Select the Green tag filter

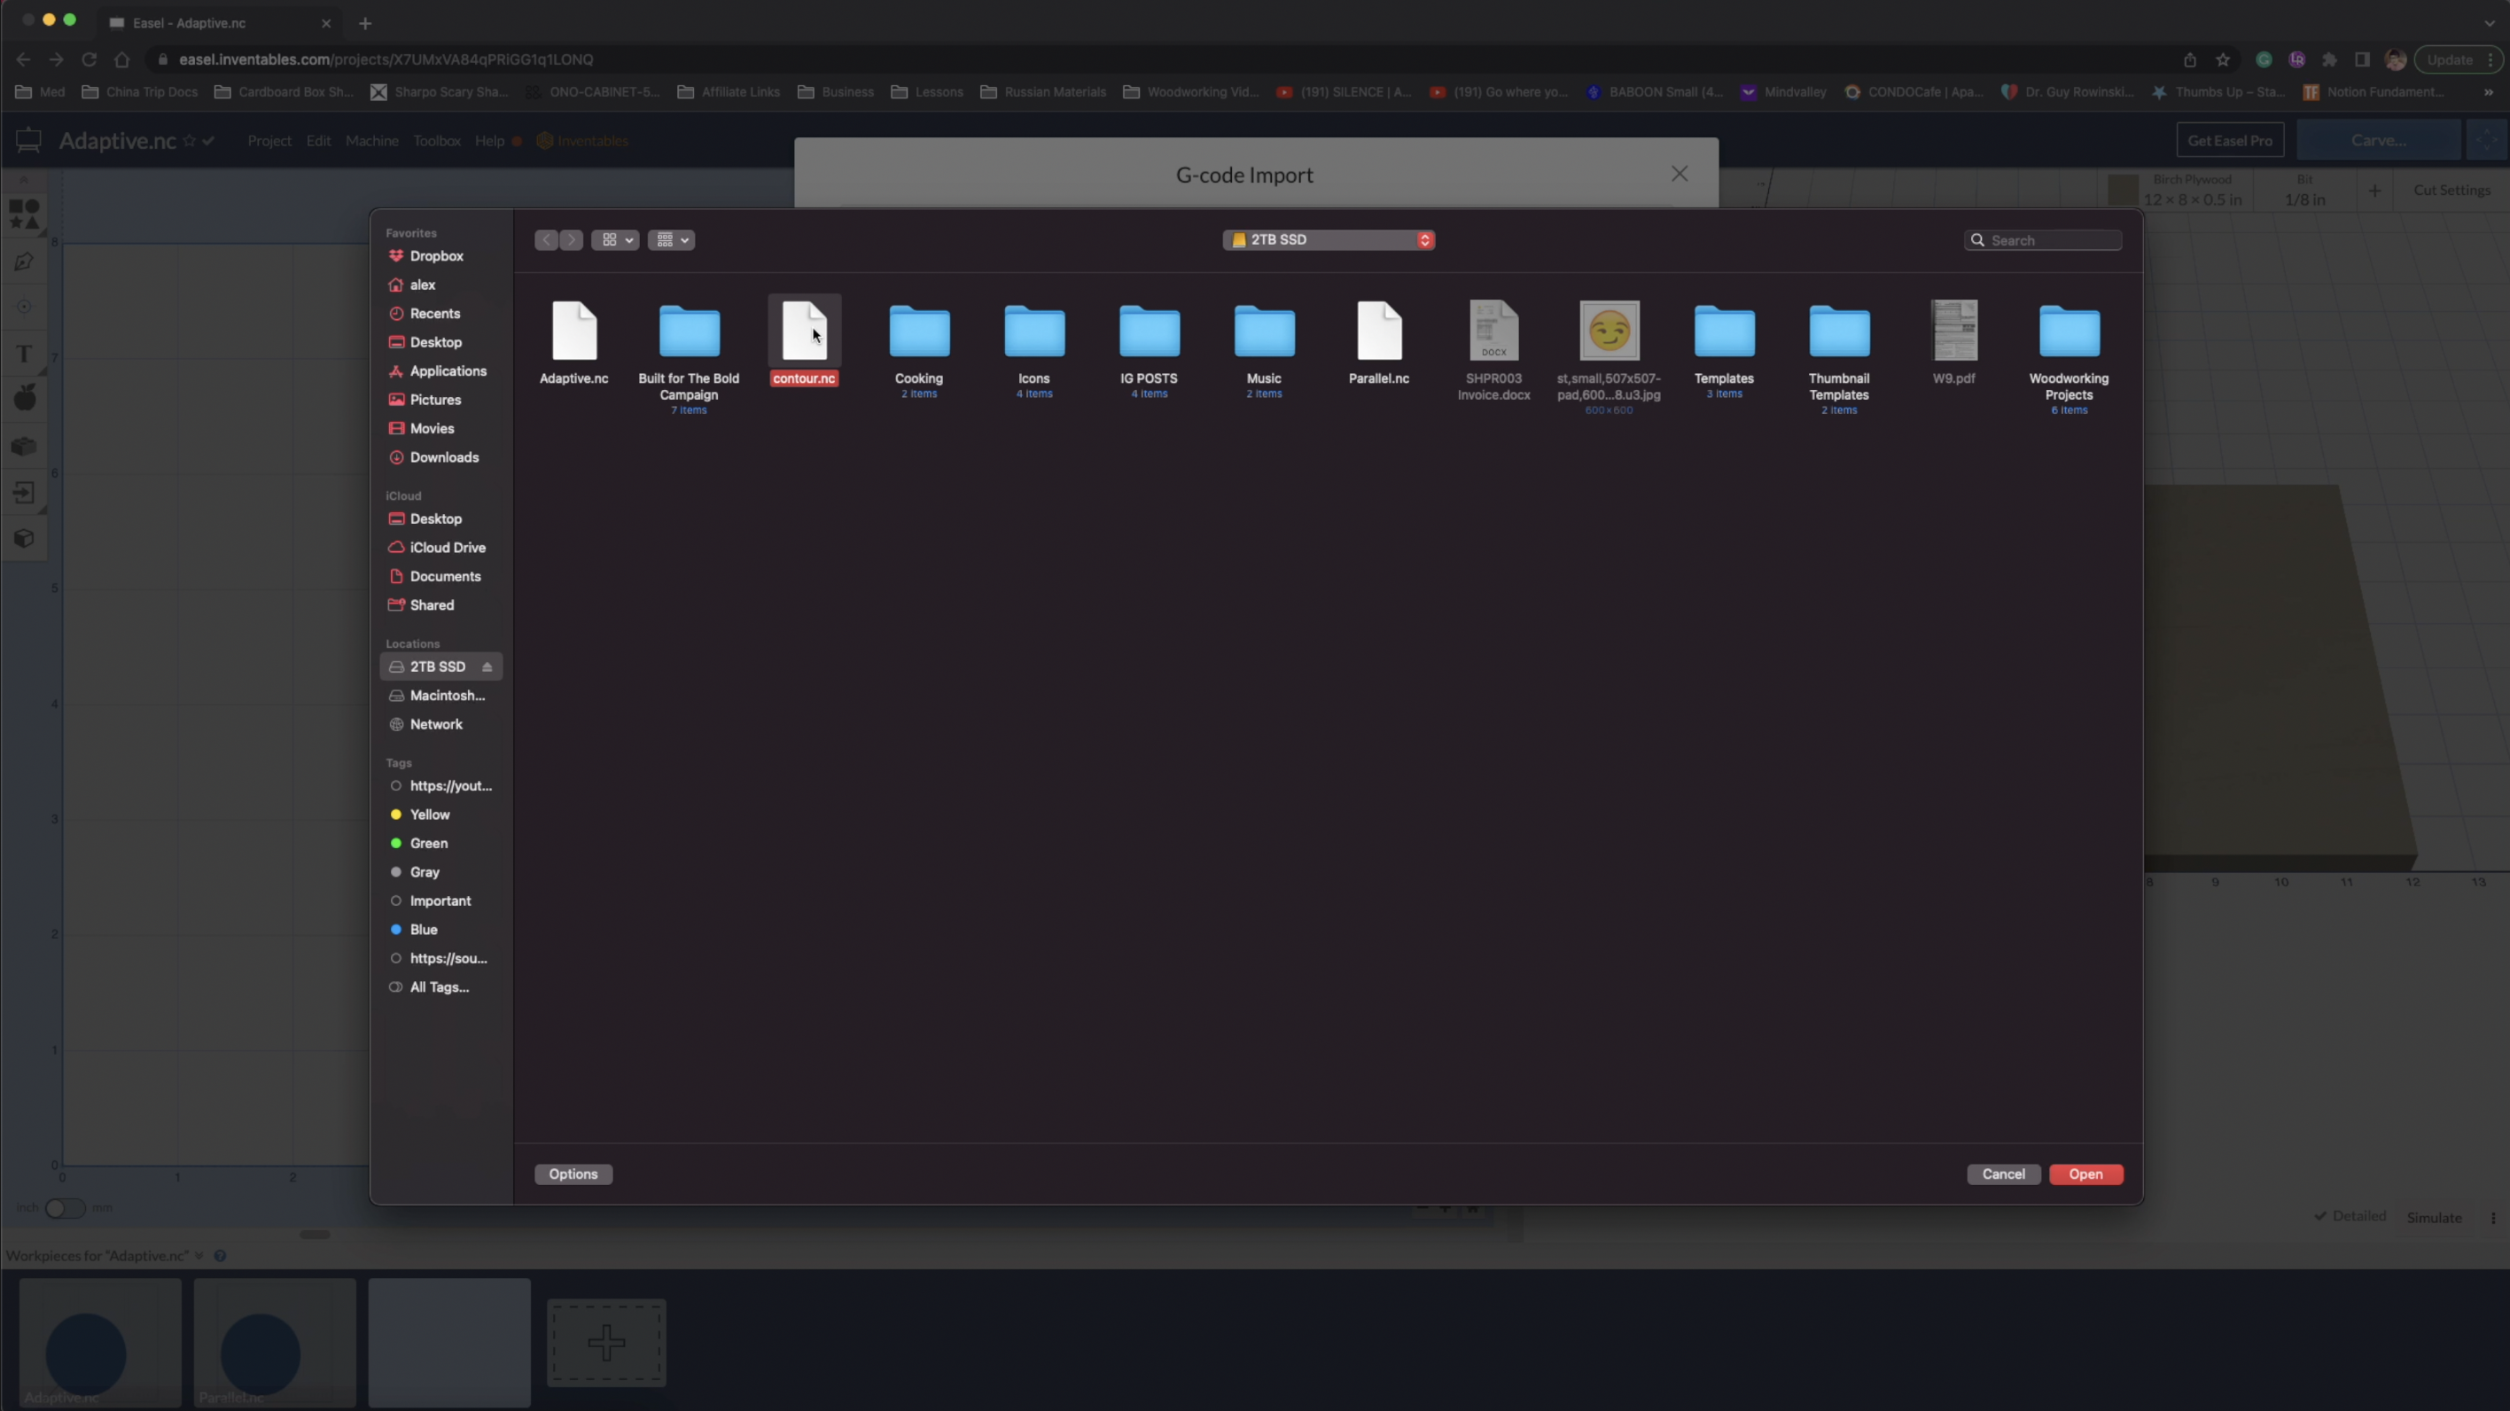[429, 843]
